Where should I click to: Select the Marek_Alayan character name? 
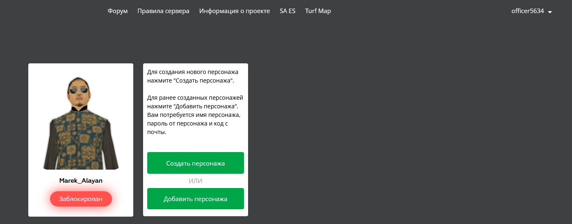pos(81,180)
